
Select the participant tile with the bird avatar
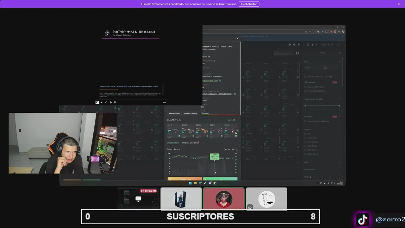point(267,199)
